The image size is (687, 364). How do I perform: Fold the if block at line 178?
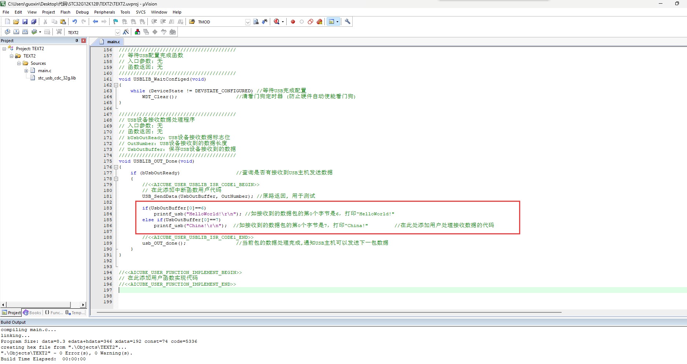116,179
